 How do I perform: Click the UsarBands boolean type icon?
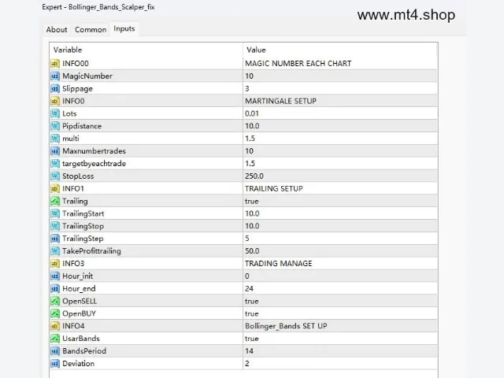[x=55, y=339]
